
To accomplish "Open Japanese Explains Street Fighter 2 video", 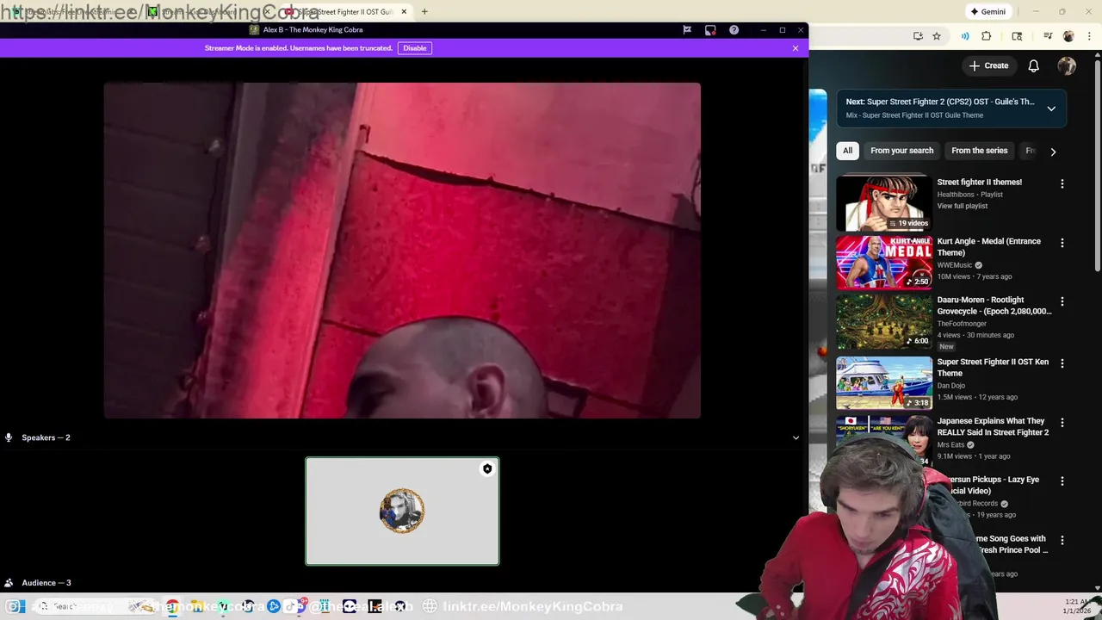I will [x=993, y=427].
